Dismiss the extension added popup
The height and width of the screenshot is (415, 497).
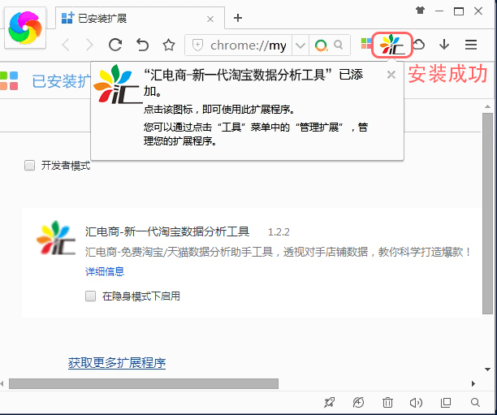click(391, 75)
